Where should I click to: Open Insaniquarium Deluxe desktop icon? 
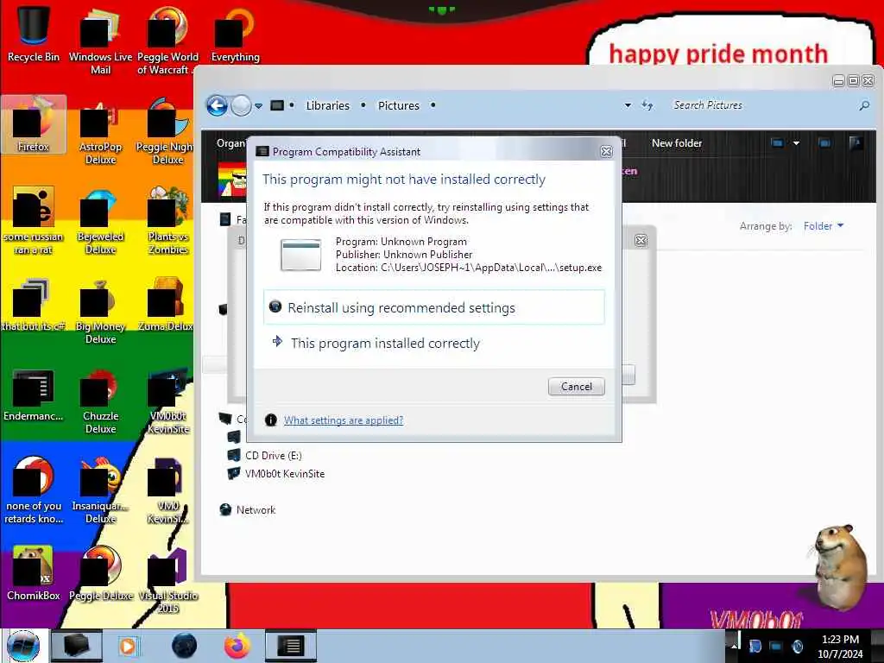(100, 490)
